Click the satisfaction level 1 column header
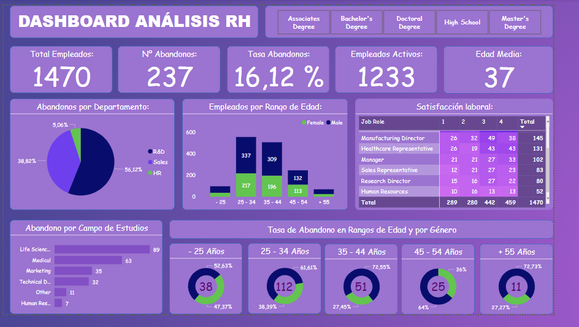The width and height of the screenshot is (579, 327). [443, 122]
